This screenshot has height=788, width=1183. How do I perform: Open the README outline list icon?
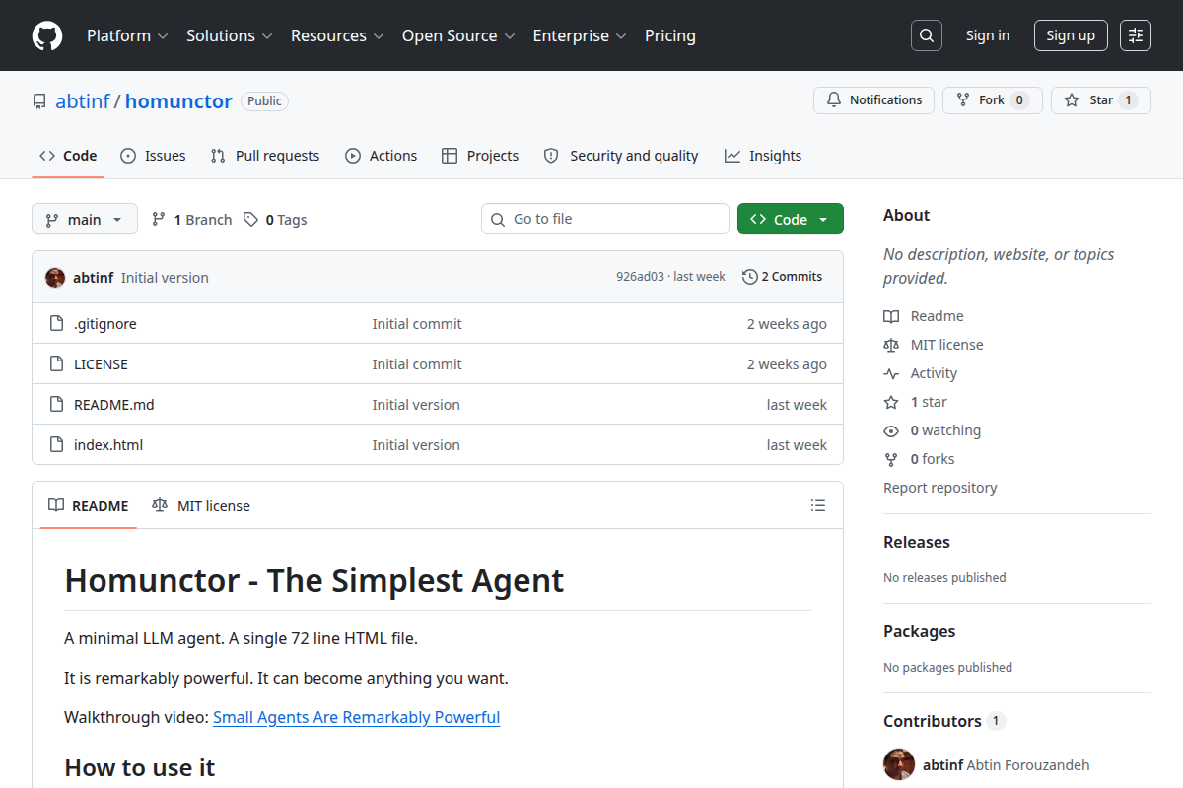point(818,505)
